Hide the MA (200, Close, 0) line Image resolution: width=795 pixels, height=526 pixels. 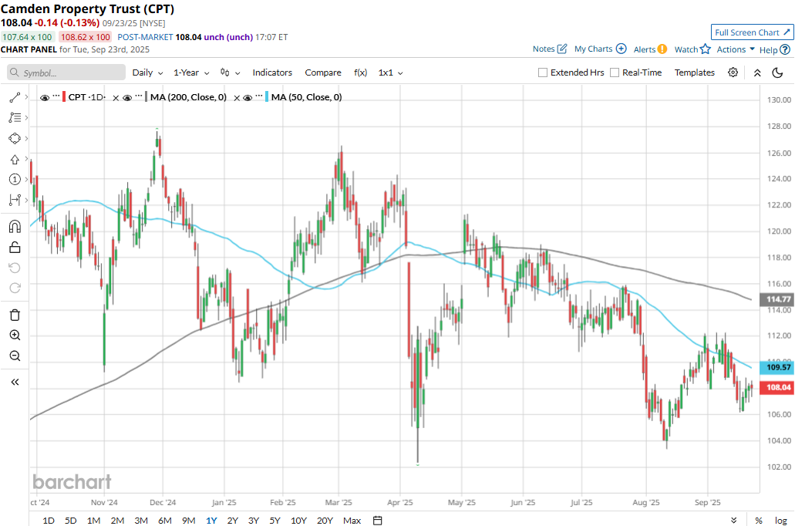[127, 97]
